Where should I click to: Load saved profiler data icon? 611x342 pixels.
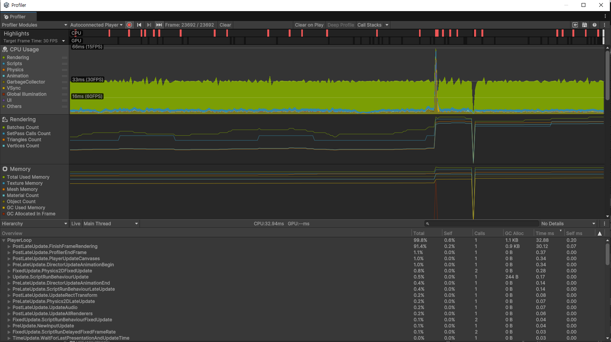pyautogui.click(x=575, y=25)
